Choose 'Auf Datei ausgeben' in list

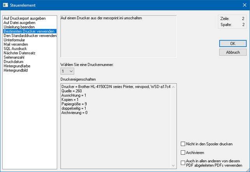19,23
